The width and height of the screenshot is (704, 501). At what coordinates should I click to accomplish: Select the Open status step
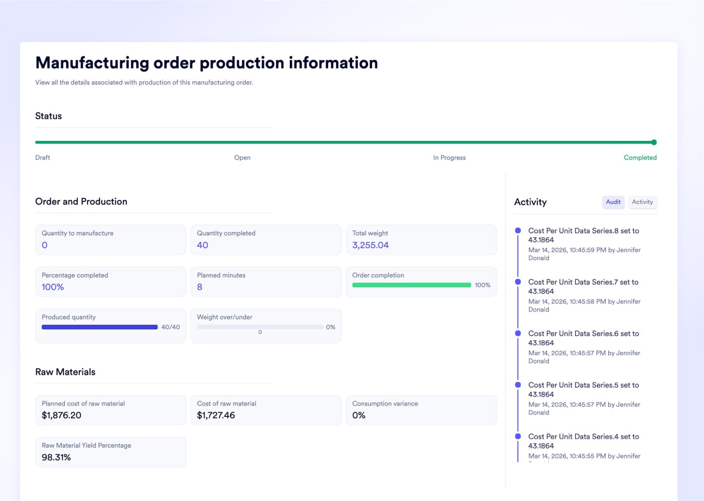coord(242,158)
